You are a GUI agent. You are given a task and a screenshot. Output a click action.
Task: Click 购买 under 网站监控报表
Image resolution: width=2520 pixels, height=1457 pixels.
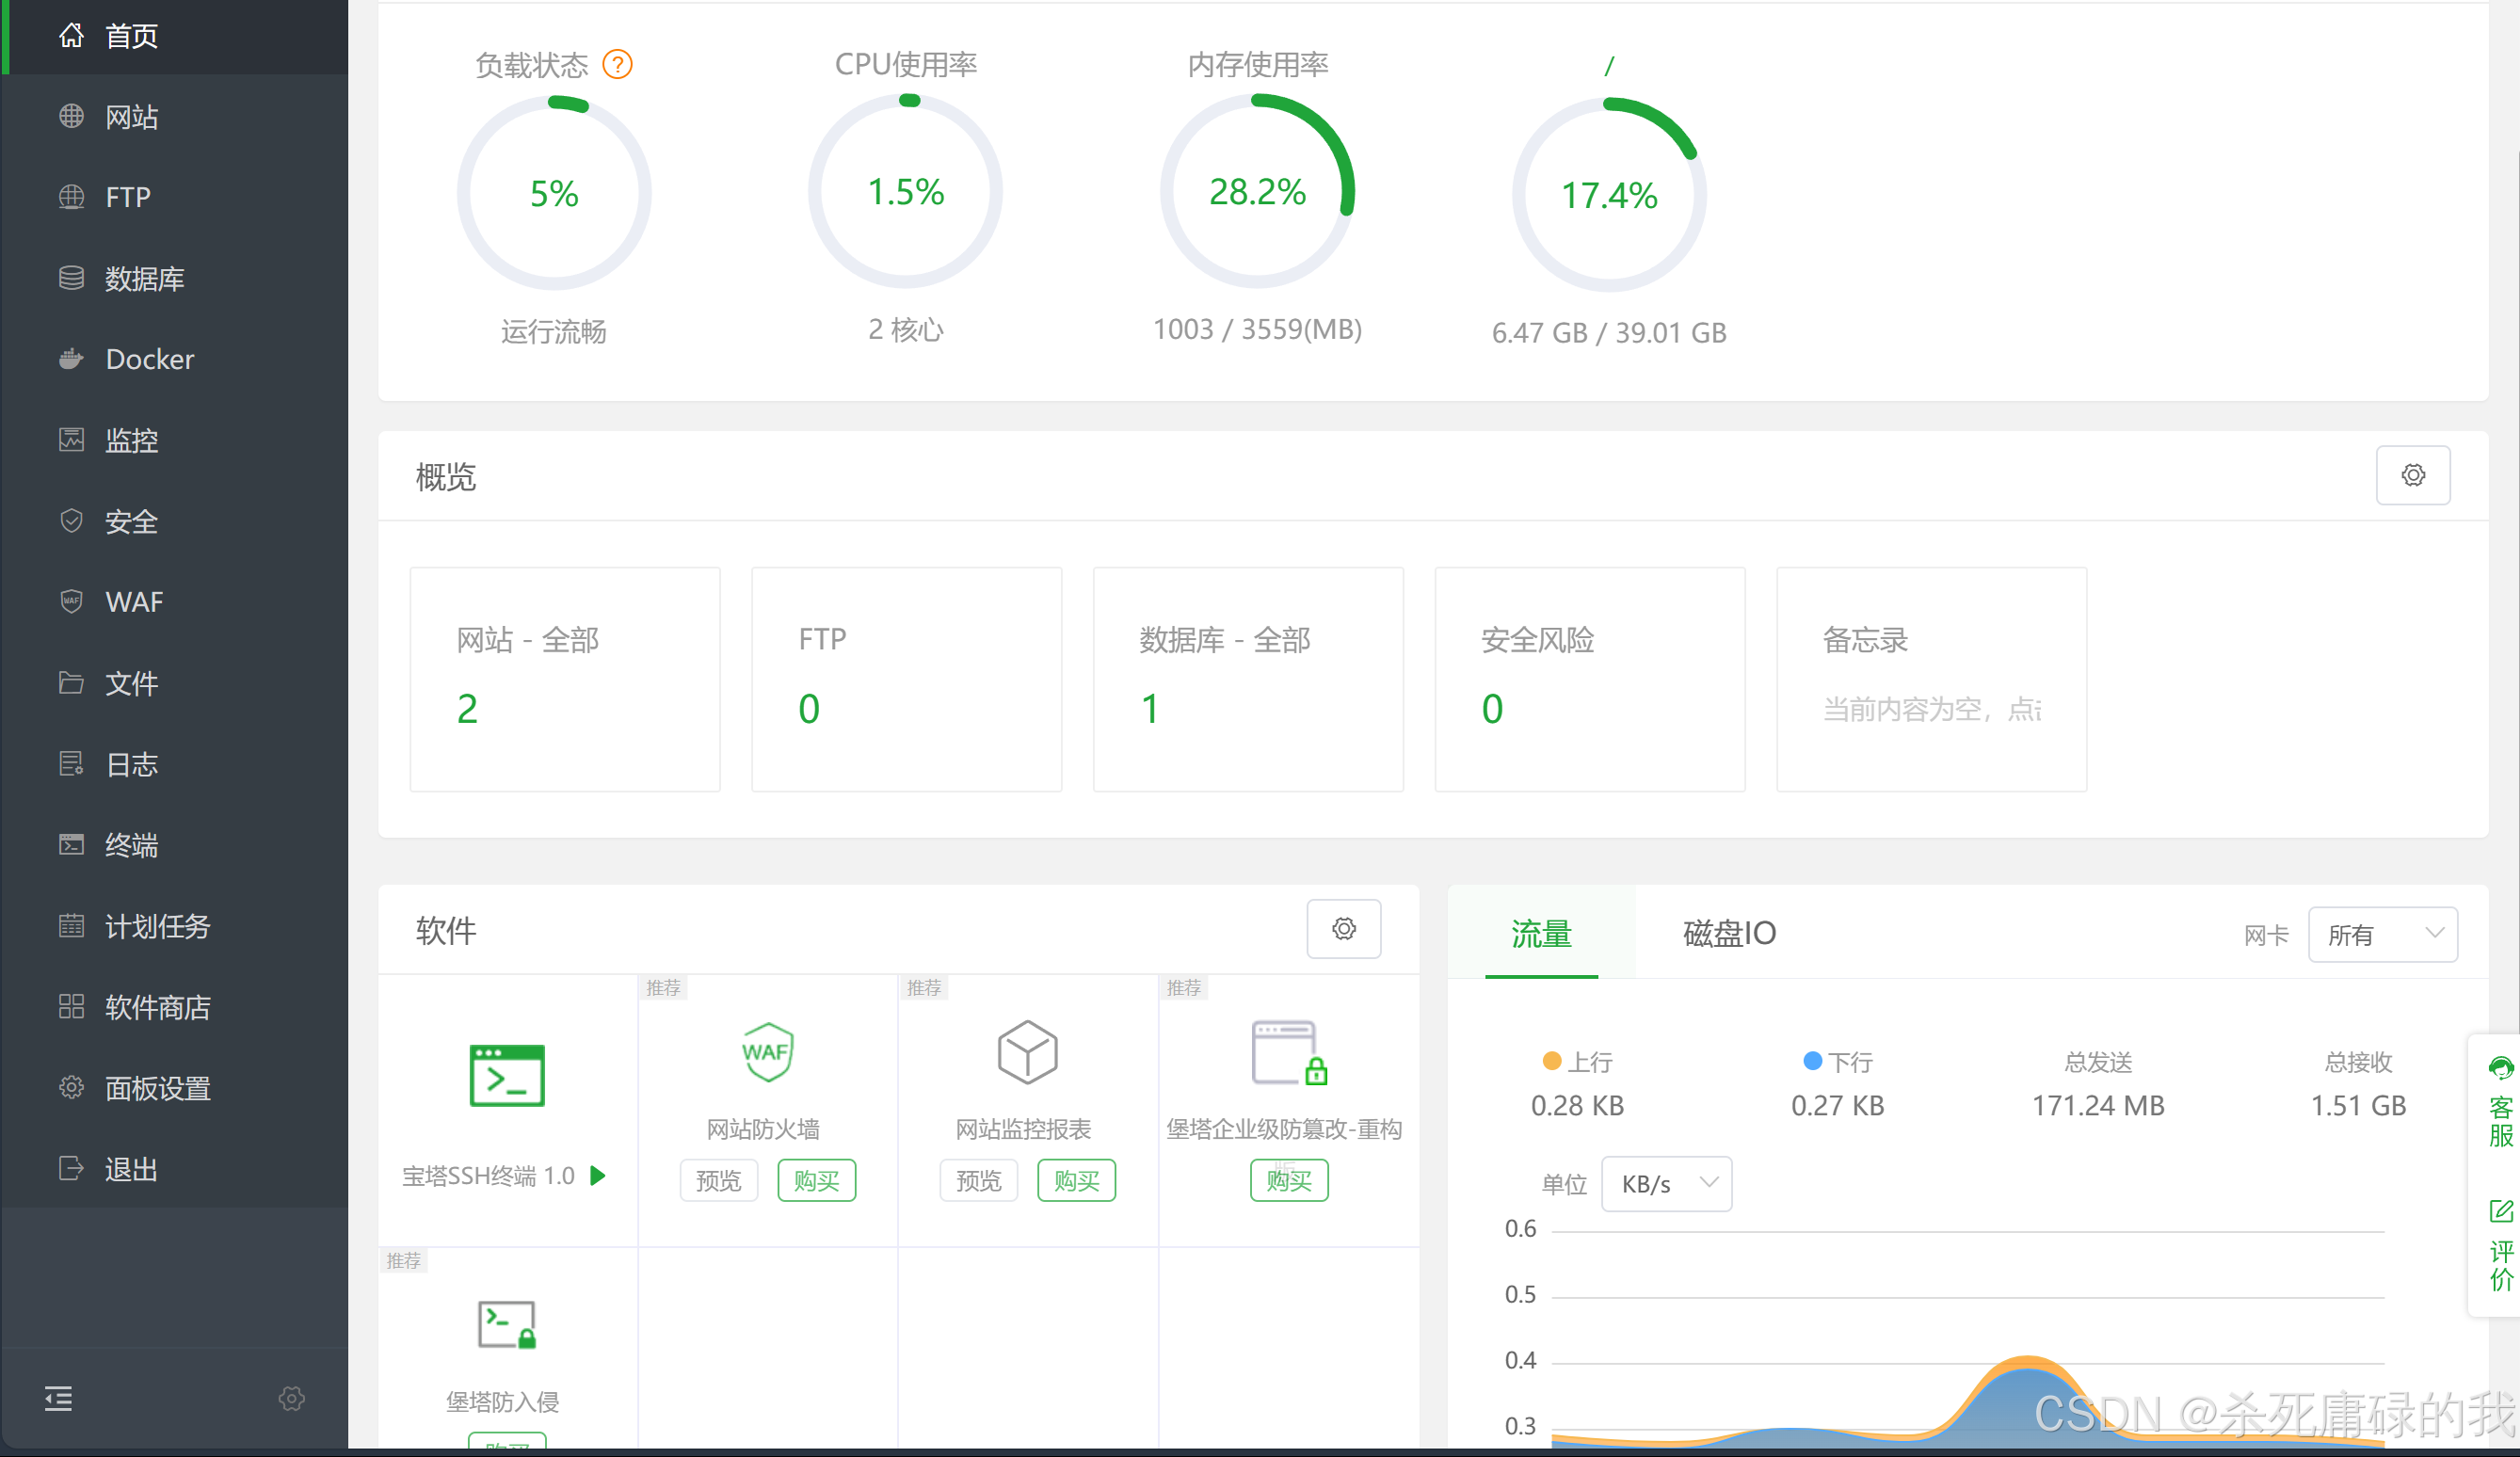pos(1077,1180)
